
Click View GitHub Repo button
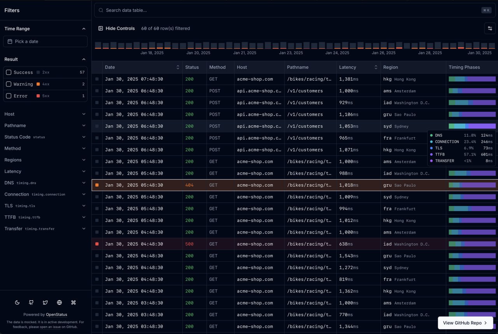465,323
